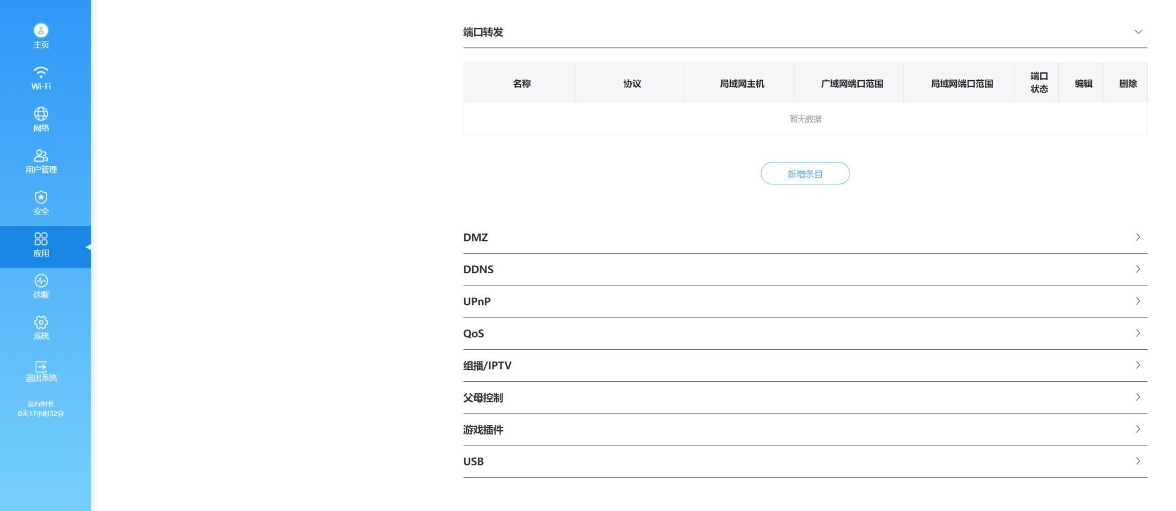Expand the DMZ section
Screen dimensions: 1176x511
pos(1138,237)
